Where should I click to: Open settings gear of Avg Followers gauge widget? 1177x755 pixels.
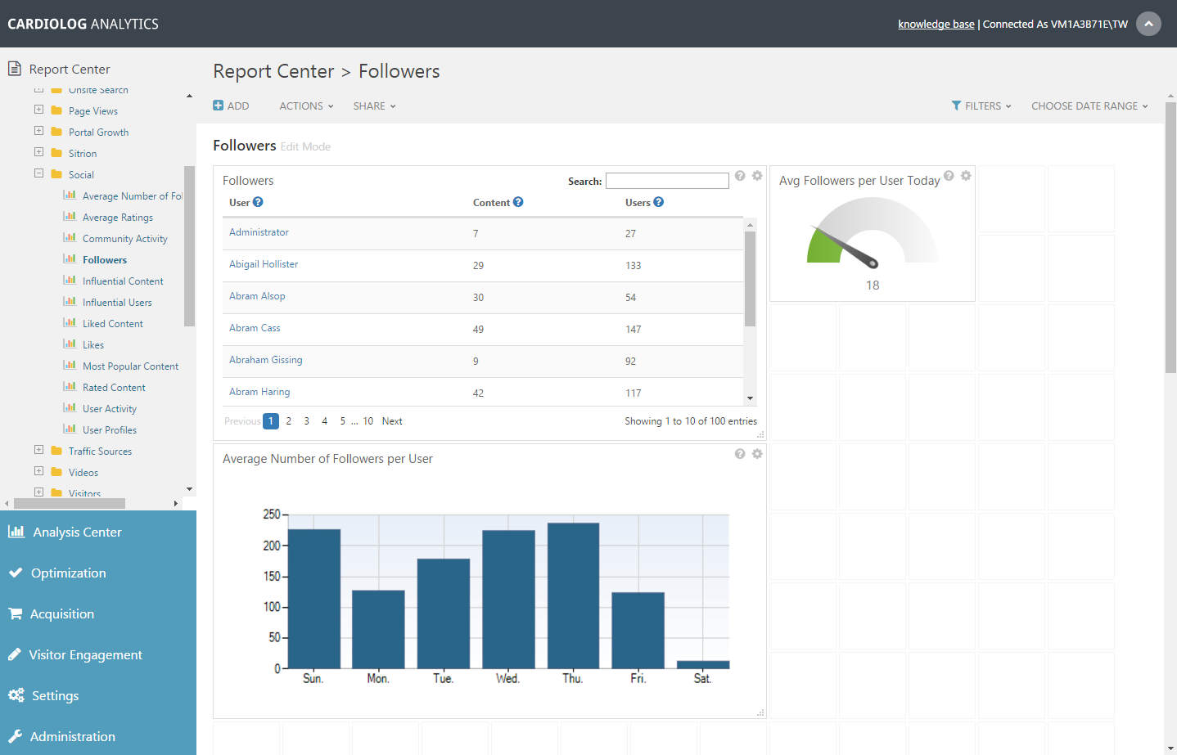click(x=966, y=176)
